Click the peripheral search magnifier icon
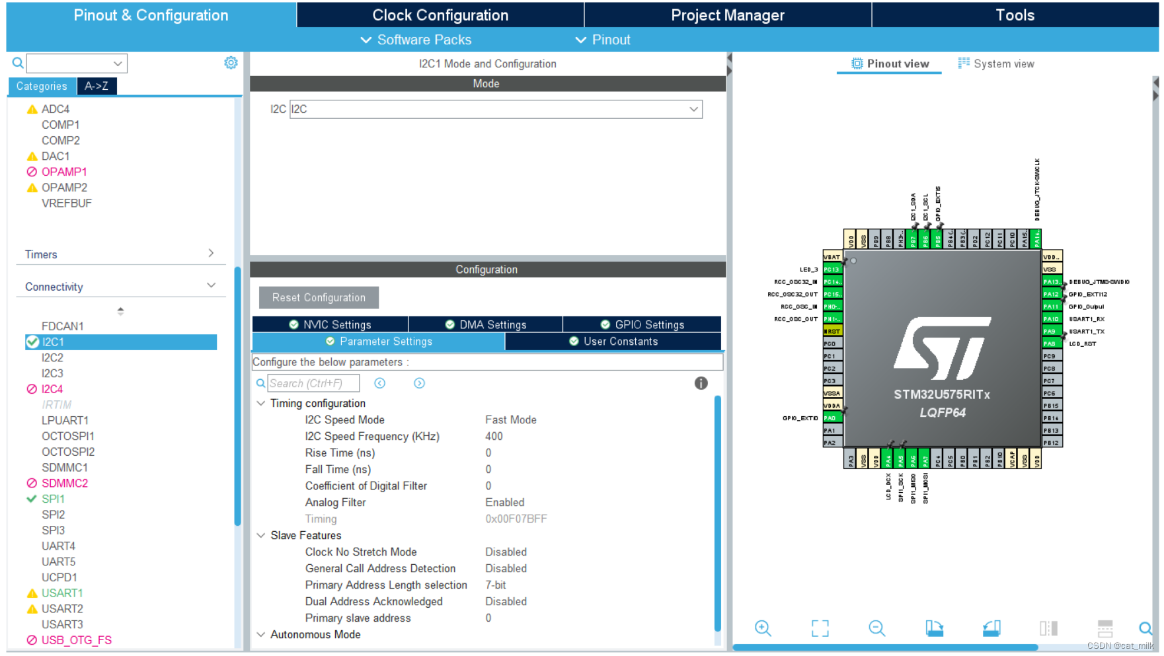1164x656 pixels. (18, 63)
